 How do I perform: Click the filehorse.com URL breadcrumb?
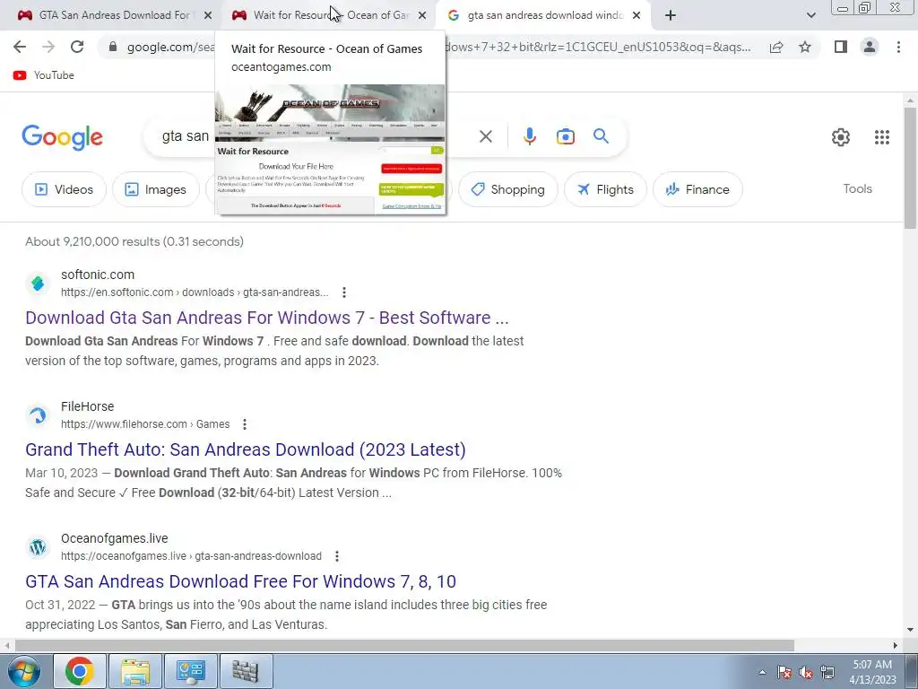145,424
